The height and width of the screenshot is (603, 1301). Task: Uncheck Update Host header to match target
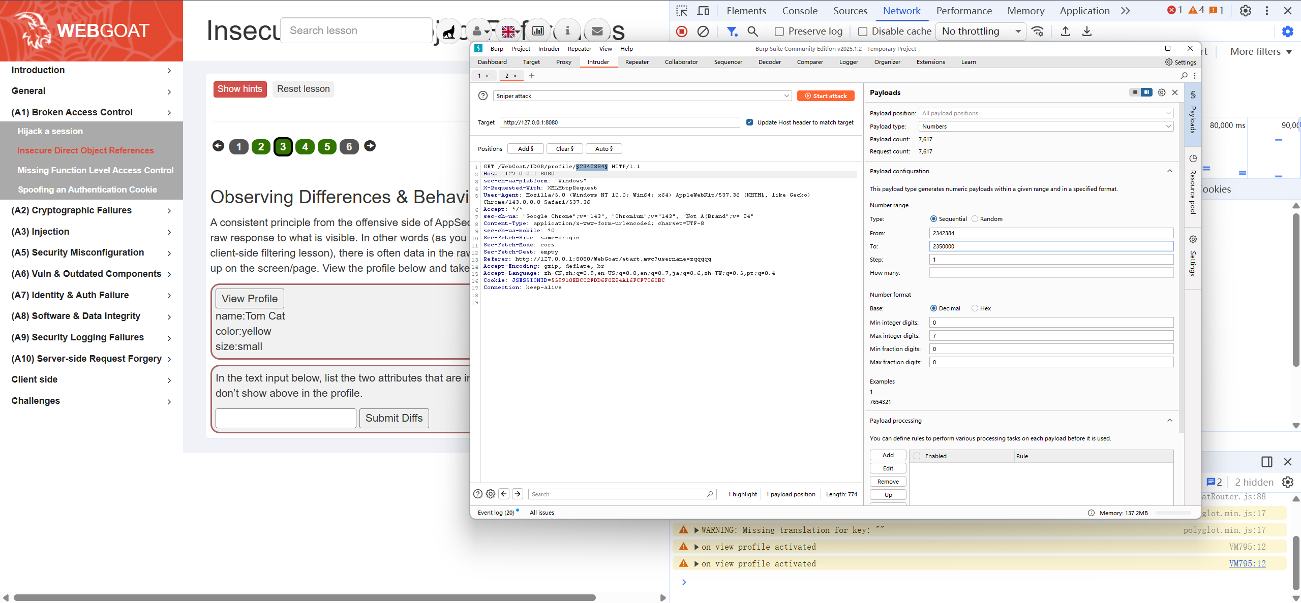(x=749, y=122)
